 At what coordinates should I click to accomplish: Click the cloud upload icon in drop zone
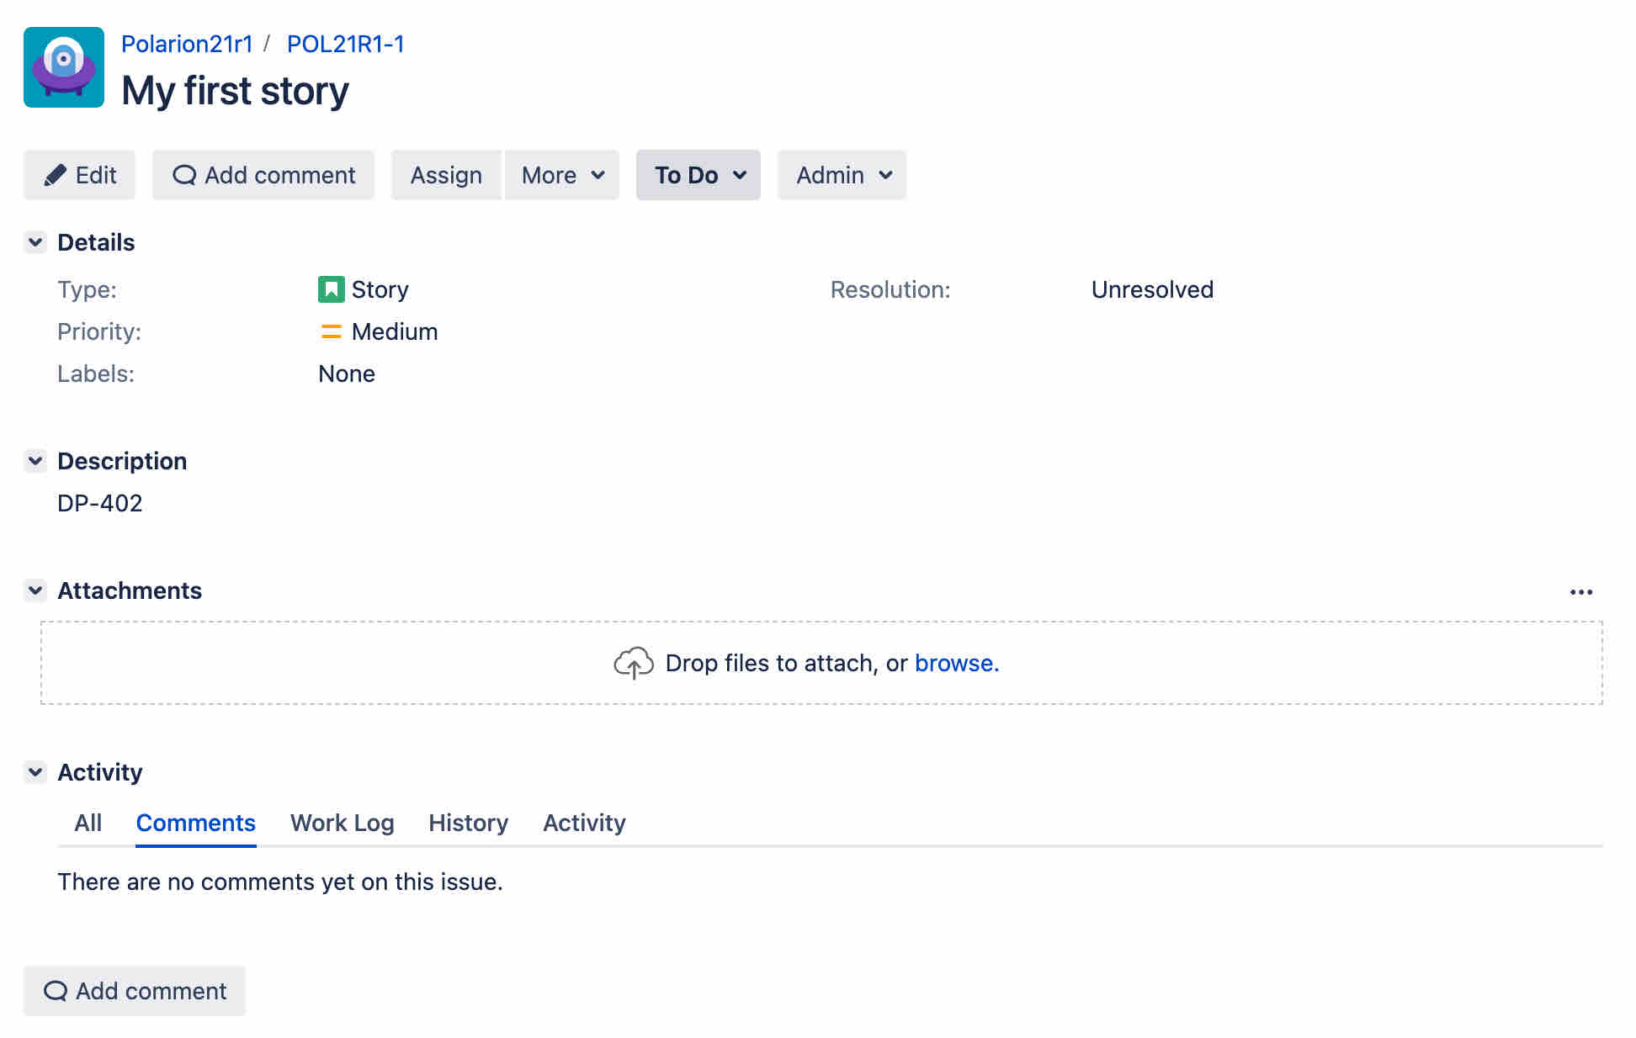pos(633,664)
